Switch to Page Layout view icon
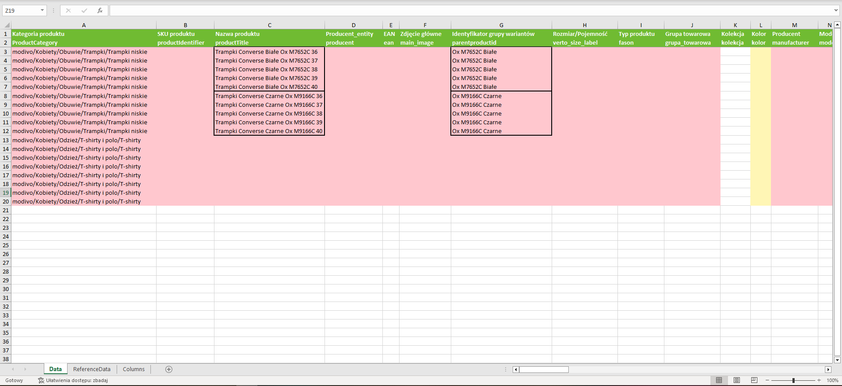Screen dimensions: 842x386 click(737, 380)
